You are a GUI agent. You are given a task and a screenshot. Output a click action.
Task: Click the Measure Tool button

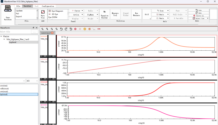click(x=115, y=14)
